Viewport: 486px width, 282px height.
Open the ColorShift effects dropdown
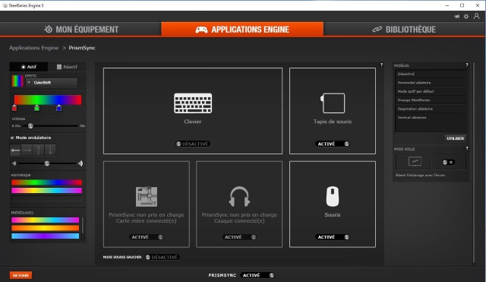(x=52, y=83)
